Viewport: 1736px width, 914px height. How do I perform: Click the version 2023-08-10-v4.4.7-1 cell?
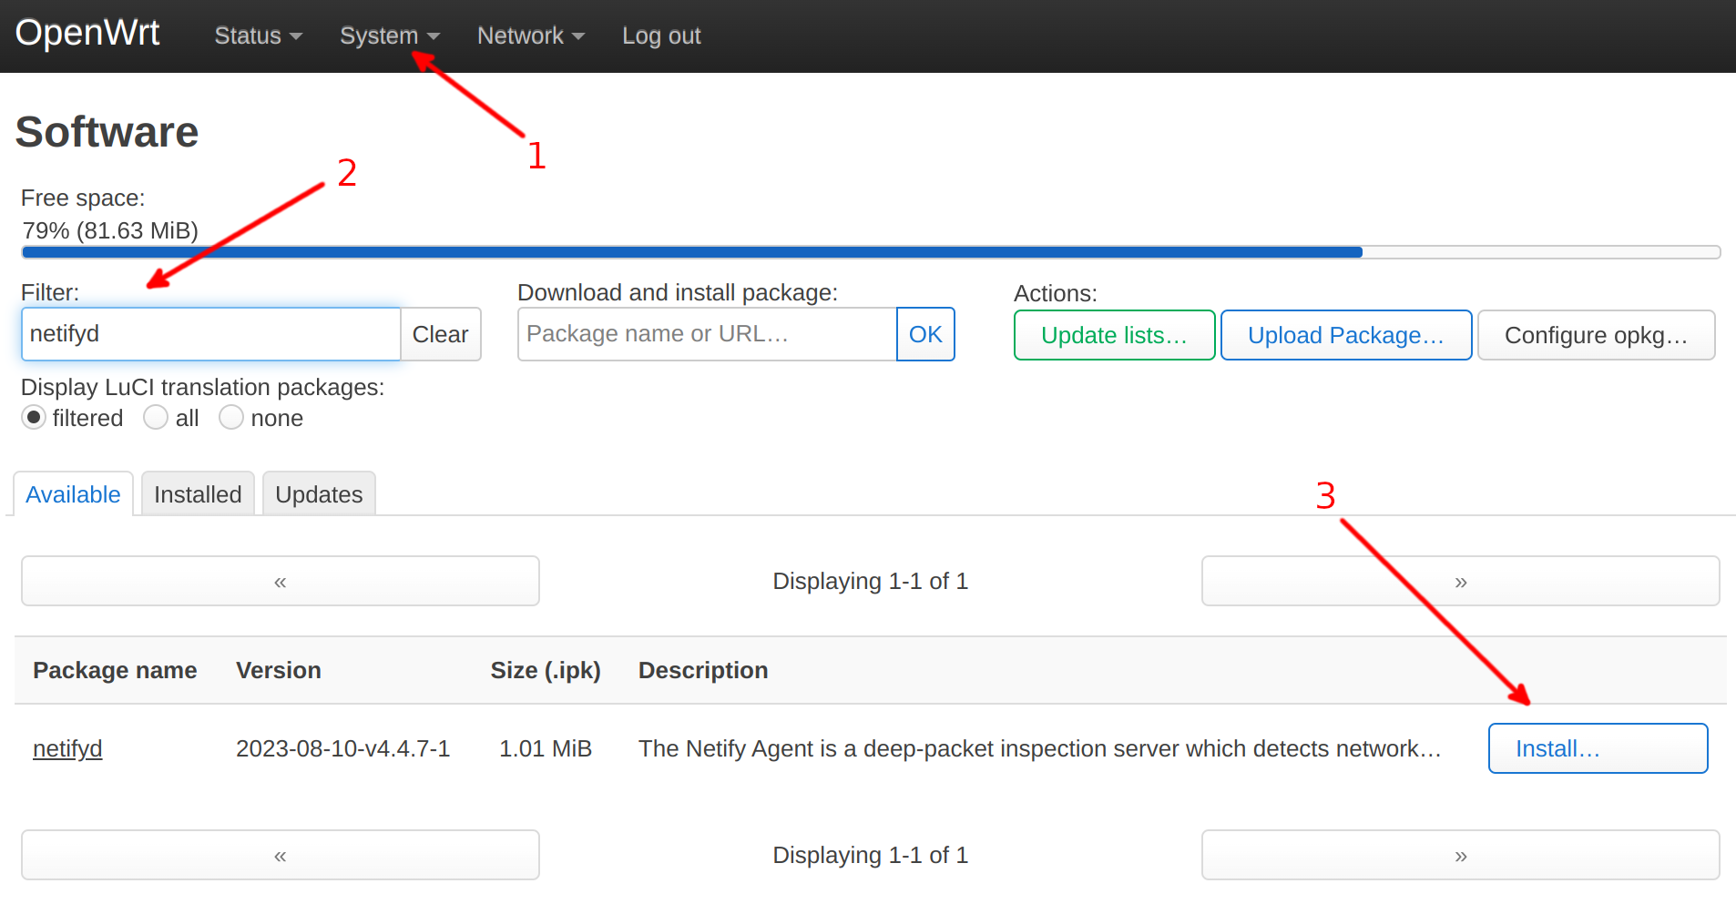coord(343,748)
